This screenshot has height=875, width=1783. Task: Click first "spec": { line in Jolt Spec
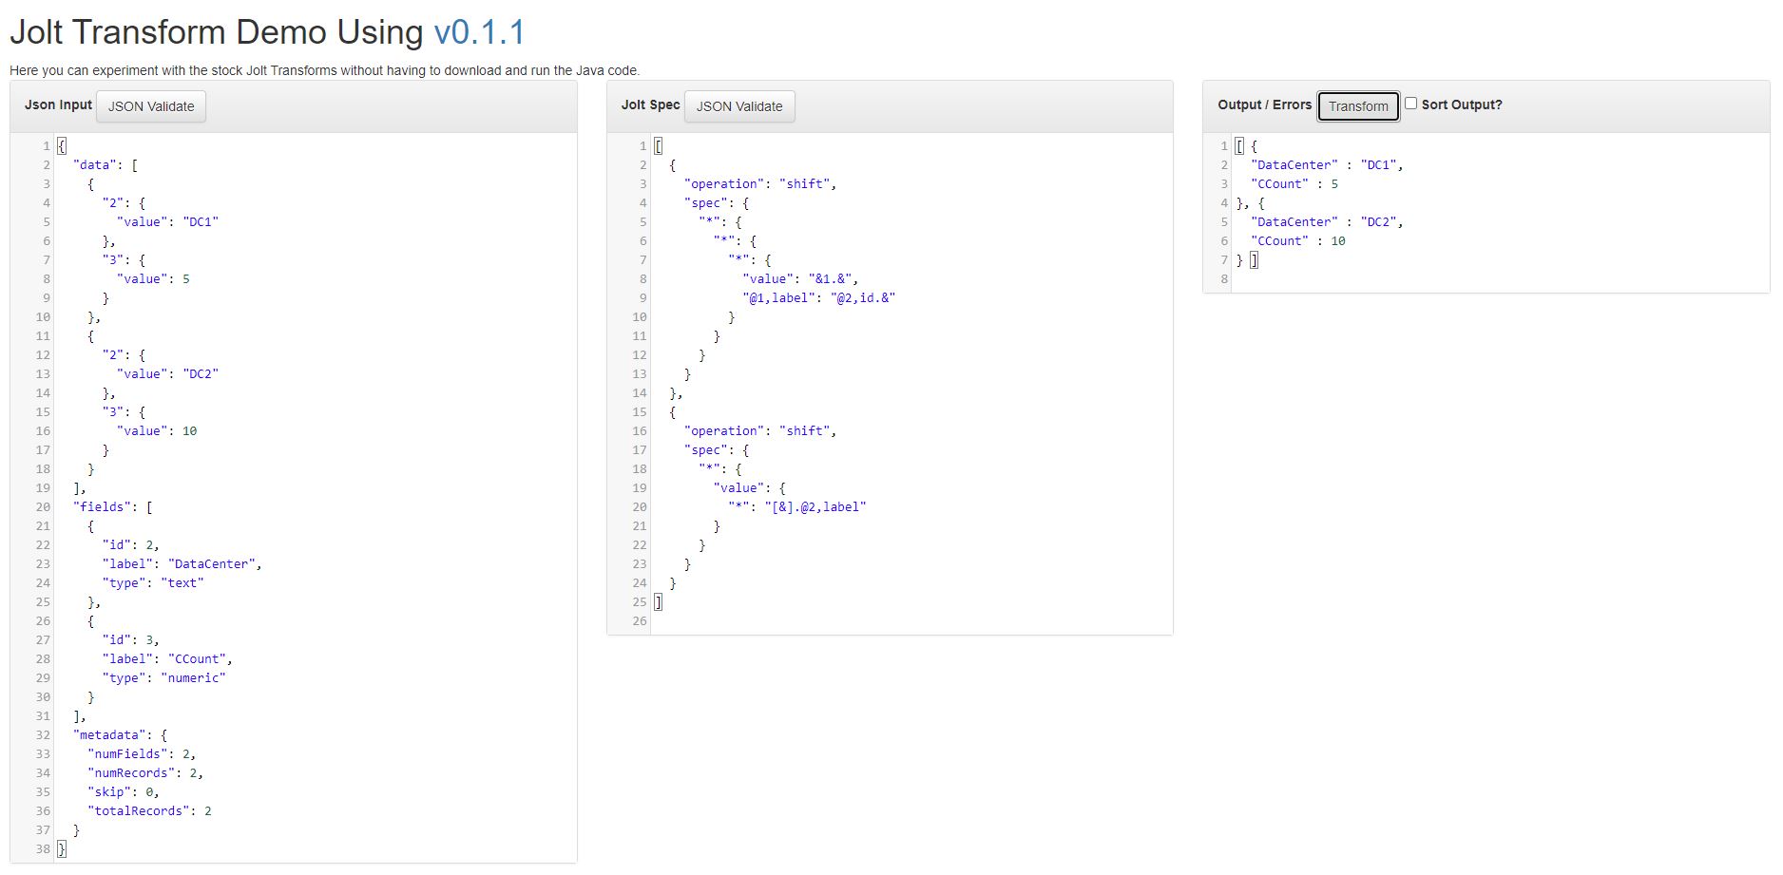[x=717, y=202]
